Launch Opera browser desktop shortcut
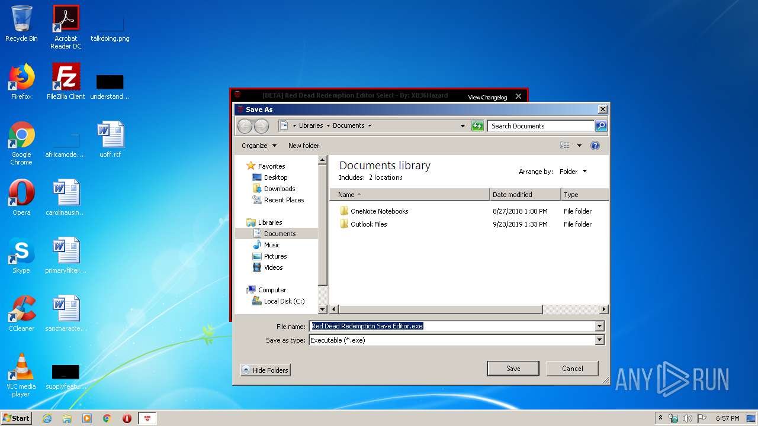This screenshot has width=758, height=426. (21, 198)
